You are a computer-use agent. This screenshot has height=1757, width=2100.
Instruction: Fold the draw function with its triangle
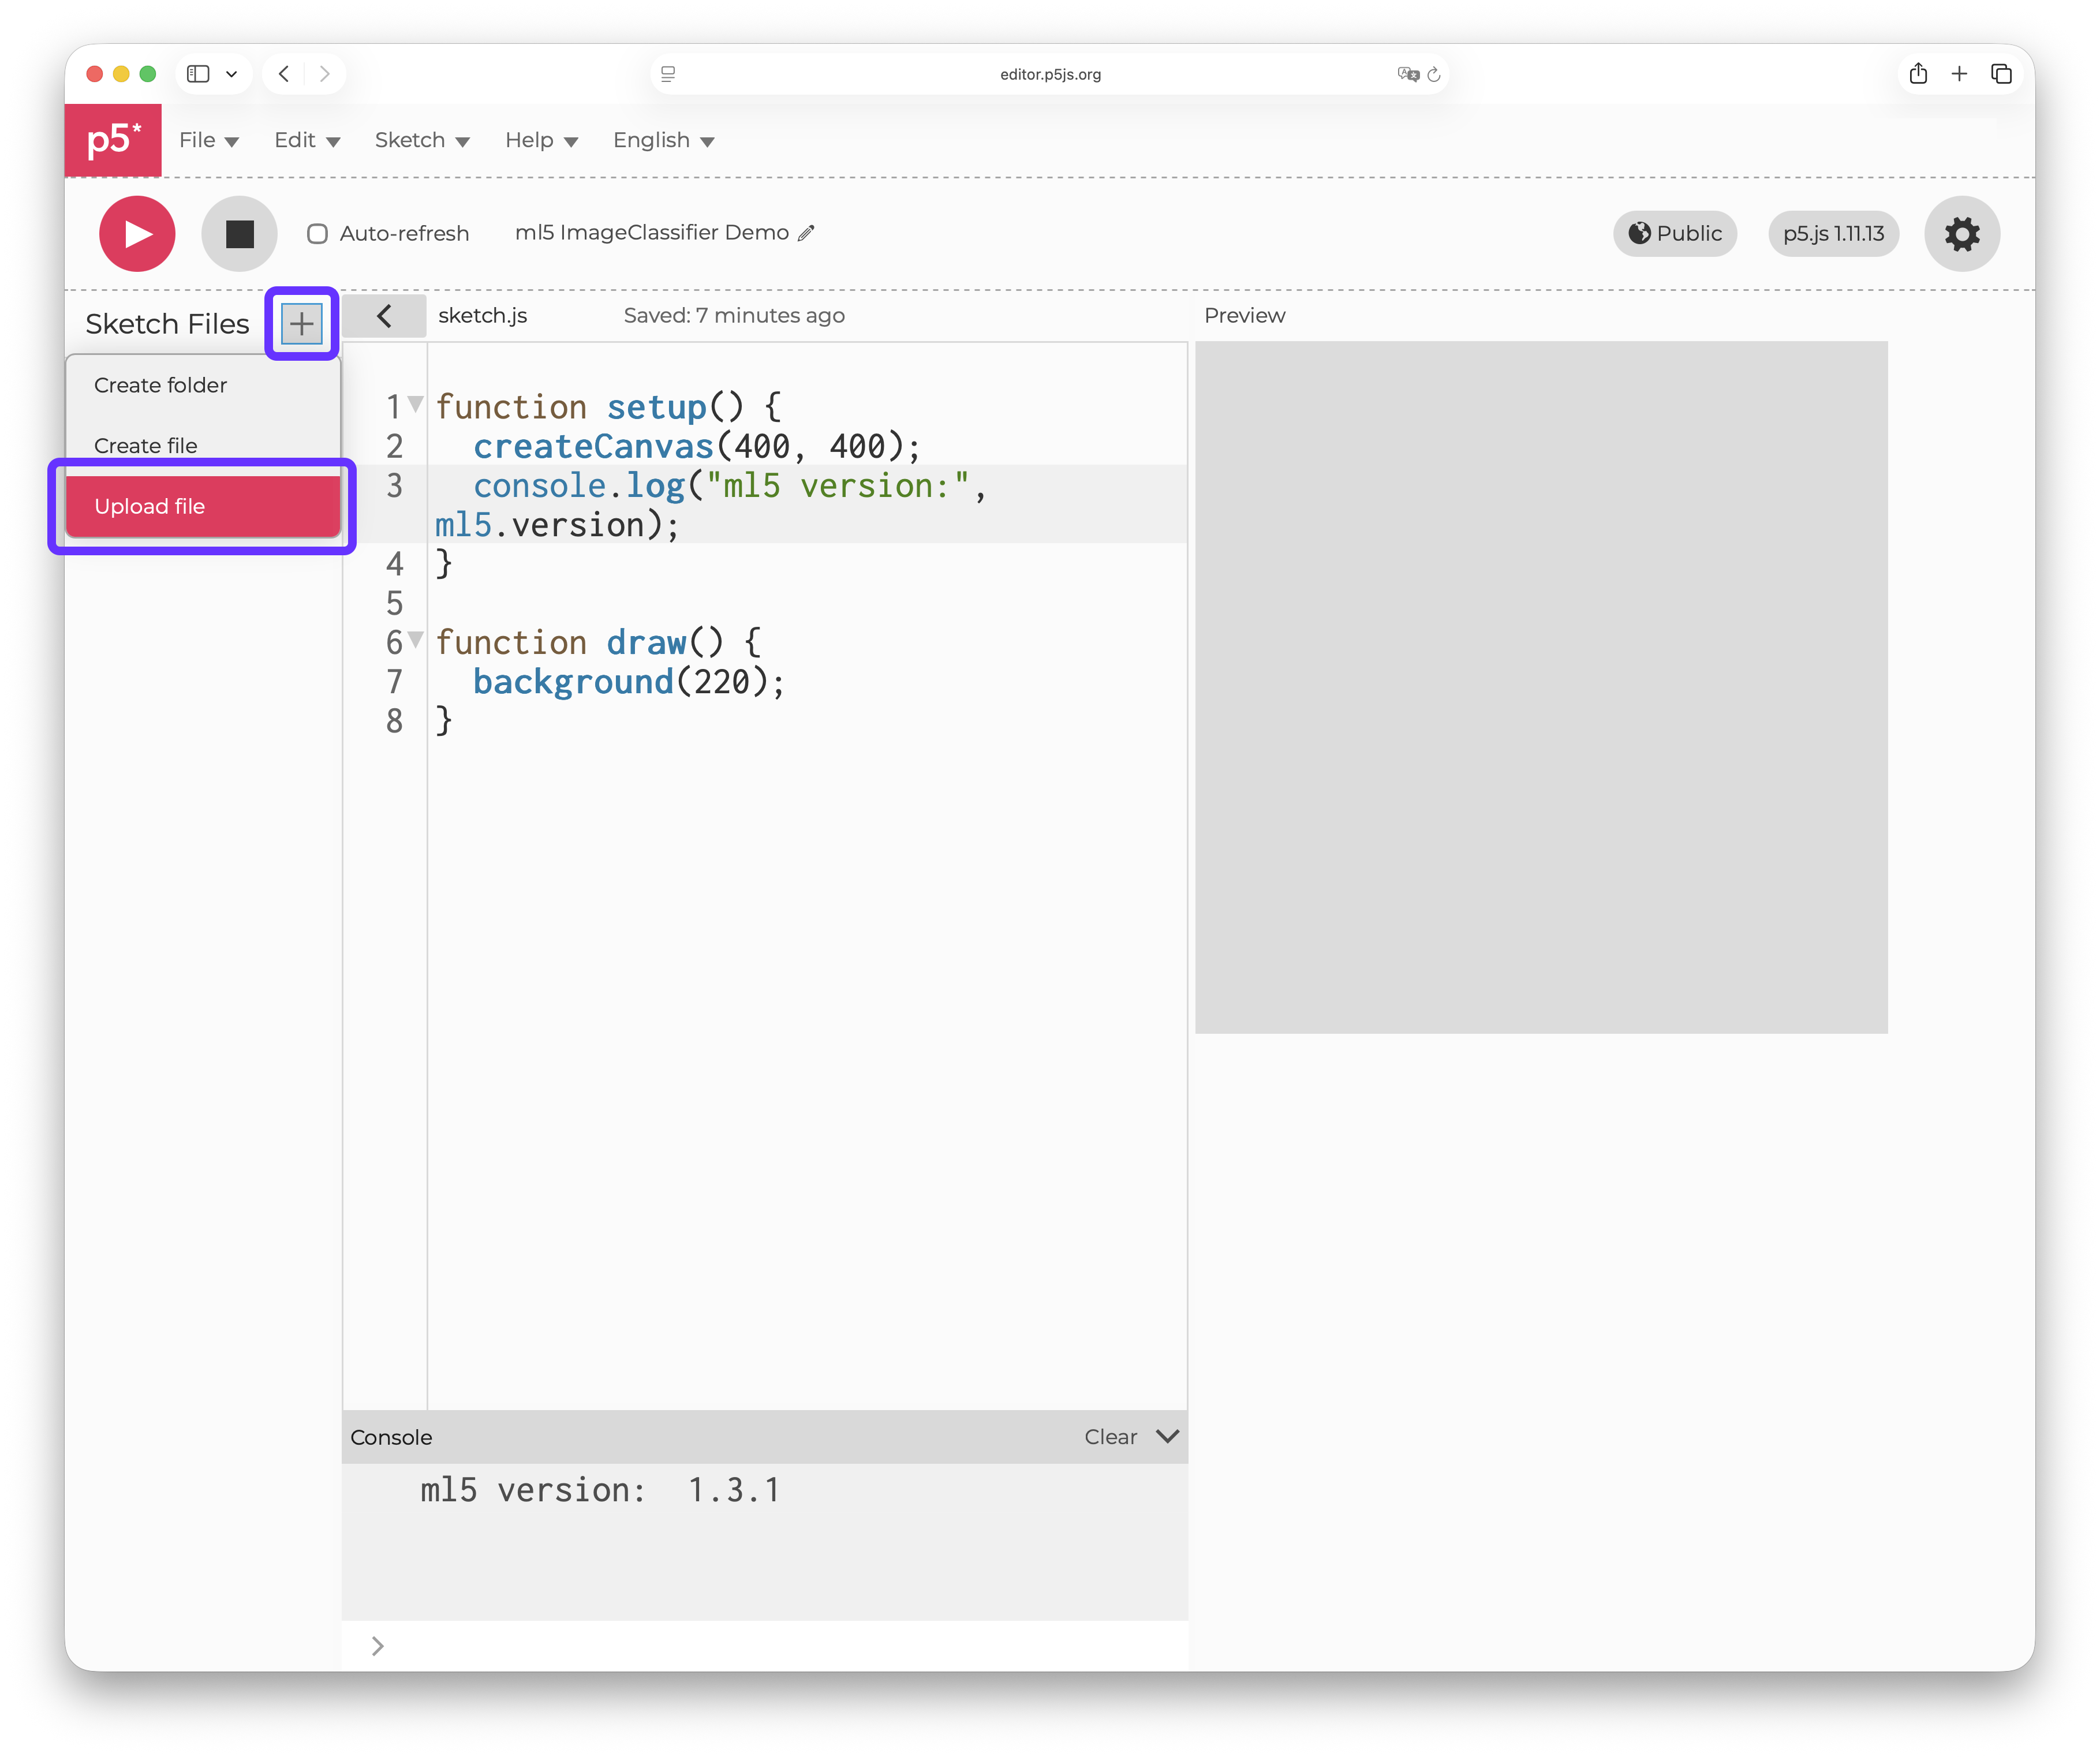coord(415,639)
